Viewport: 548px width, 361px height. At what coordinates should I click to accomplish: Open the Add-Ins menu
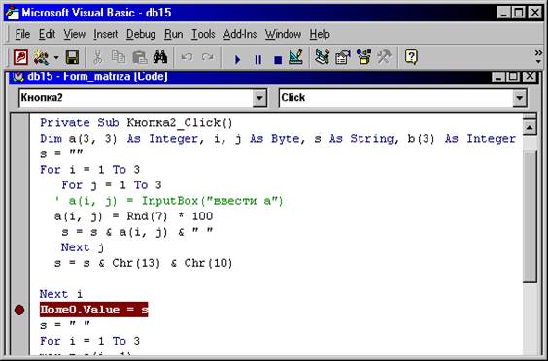point(240,34)
